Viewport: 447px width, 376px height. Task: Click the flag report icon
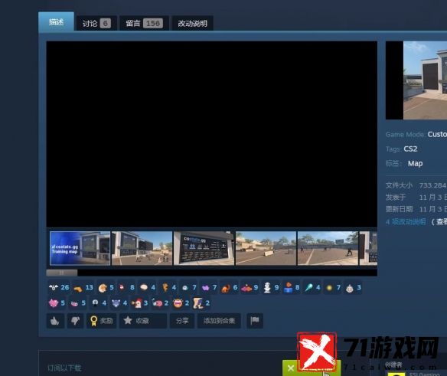[x=255, y=321]
